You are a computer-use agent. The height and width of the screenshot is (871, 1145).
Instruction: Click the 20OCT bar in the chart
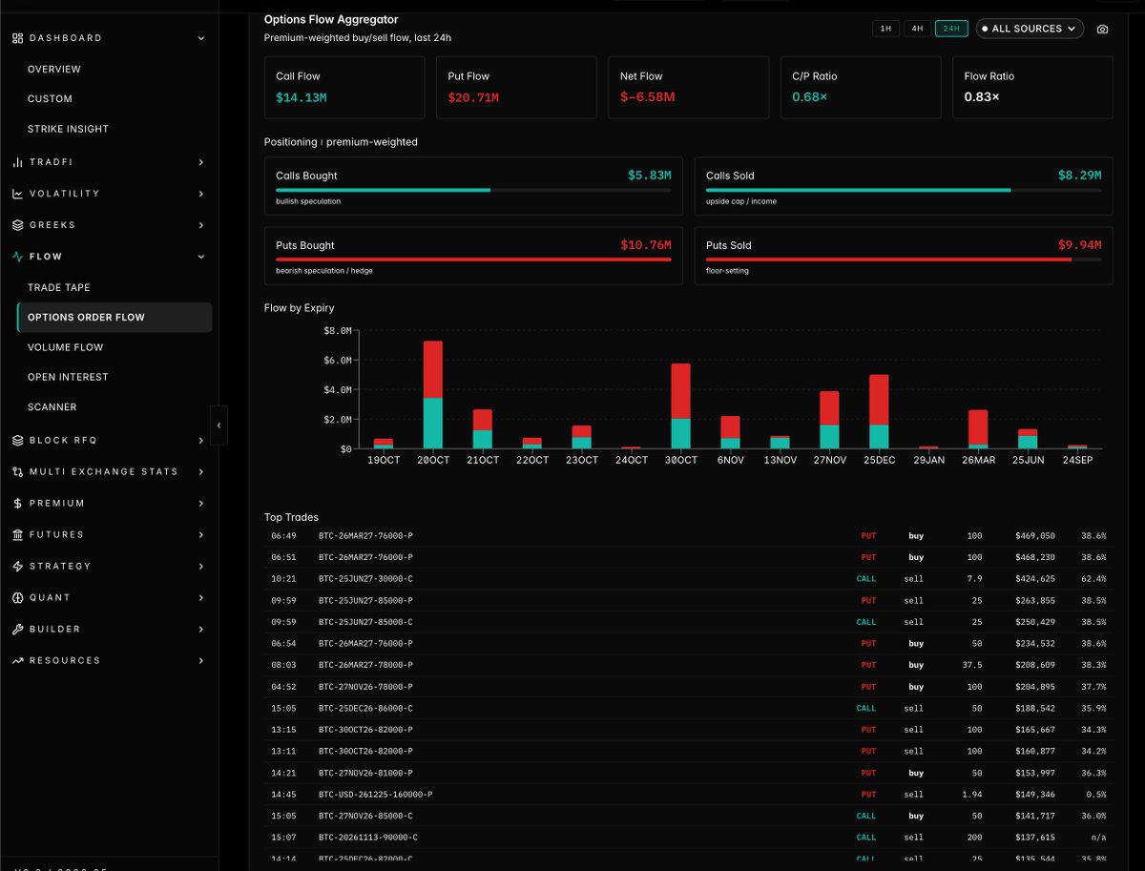(x=432, y=395)
